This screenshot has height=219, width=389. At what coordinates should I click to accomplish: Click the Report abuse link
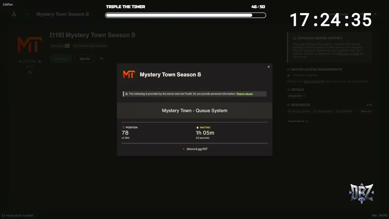(245, 94)
